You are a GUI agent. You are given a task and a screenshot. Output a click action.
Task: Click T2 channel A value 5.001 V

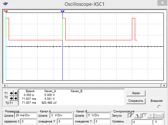point(50,99)
